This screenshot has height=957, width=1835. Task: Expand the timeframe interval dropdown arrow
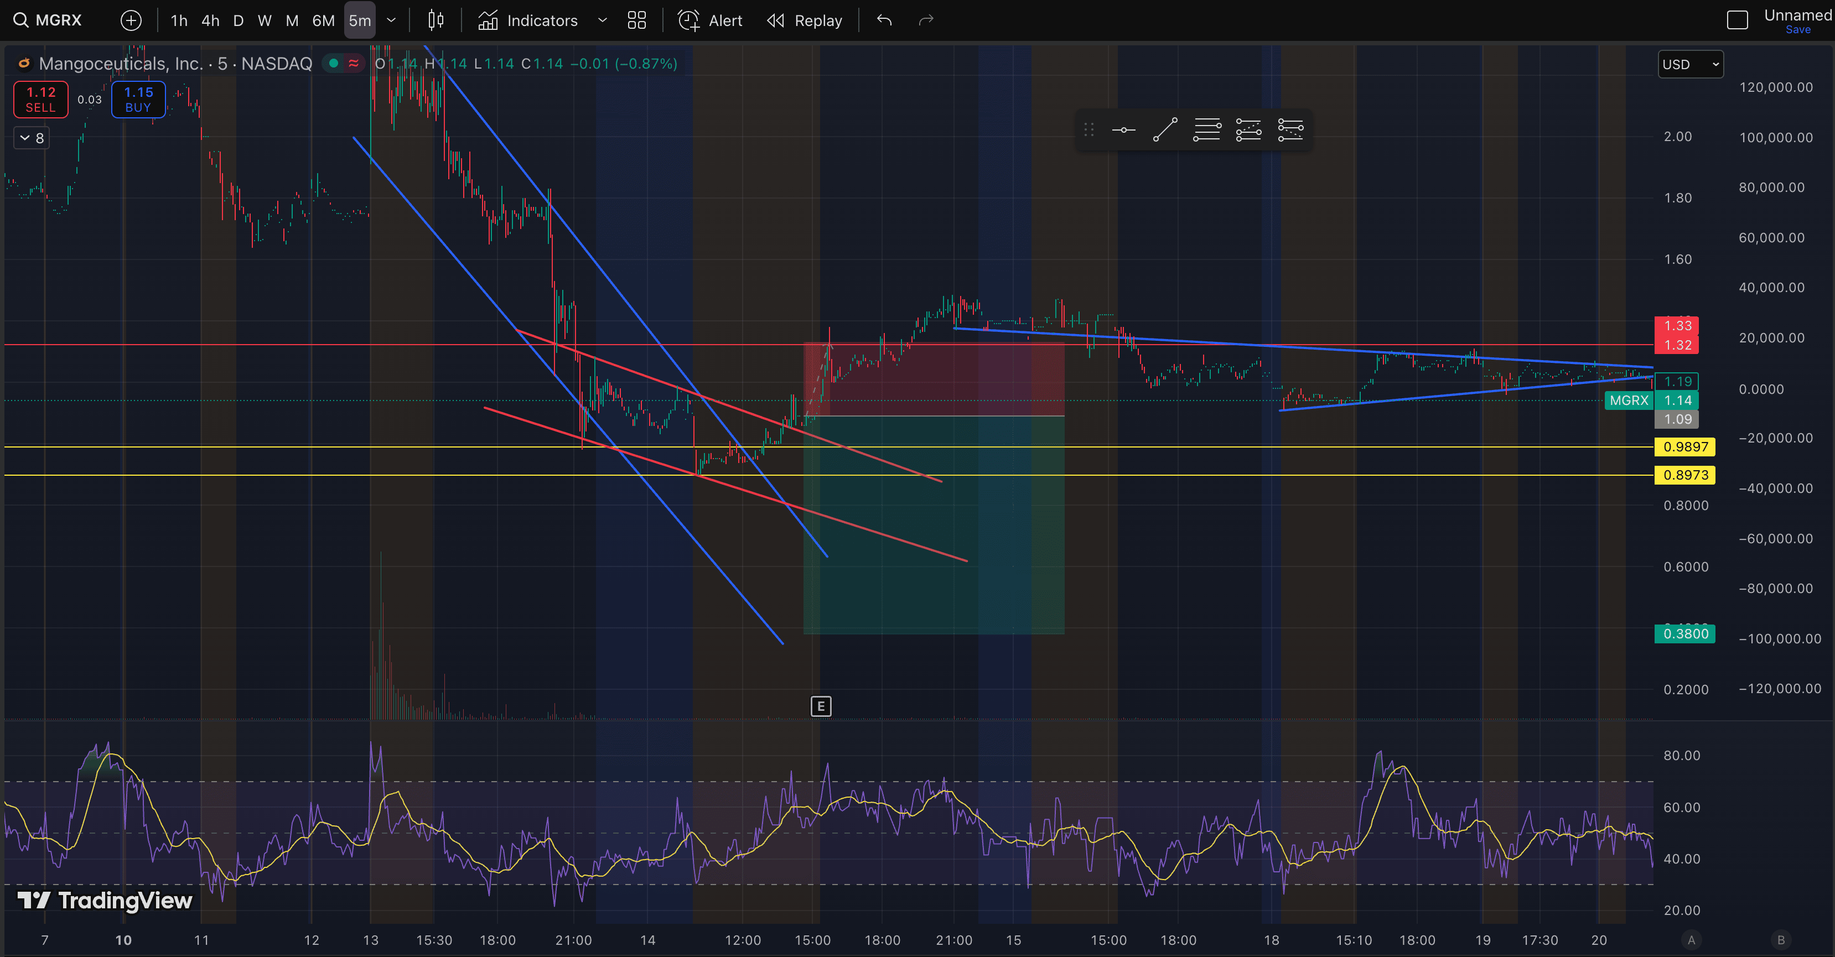point(391,20)
